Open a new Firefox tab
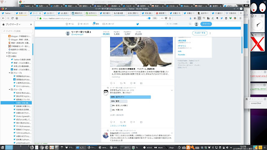Viewport: 267px width, 150px height. point(241,13)
